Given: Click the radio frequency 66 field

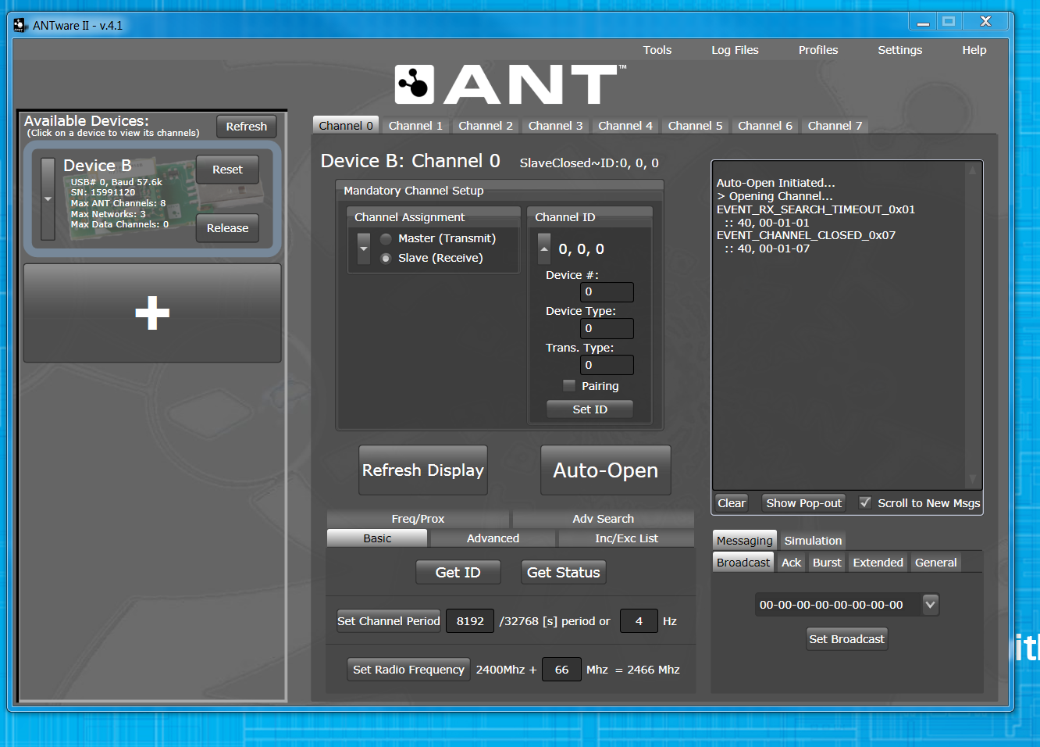Looking at the screenshot, I should pyautogui.click(x=562, y=670).
